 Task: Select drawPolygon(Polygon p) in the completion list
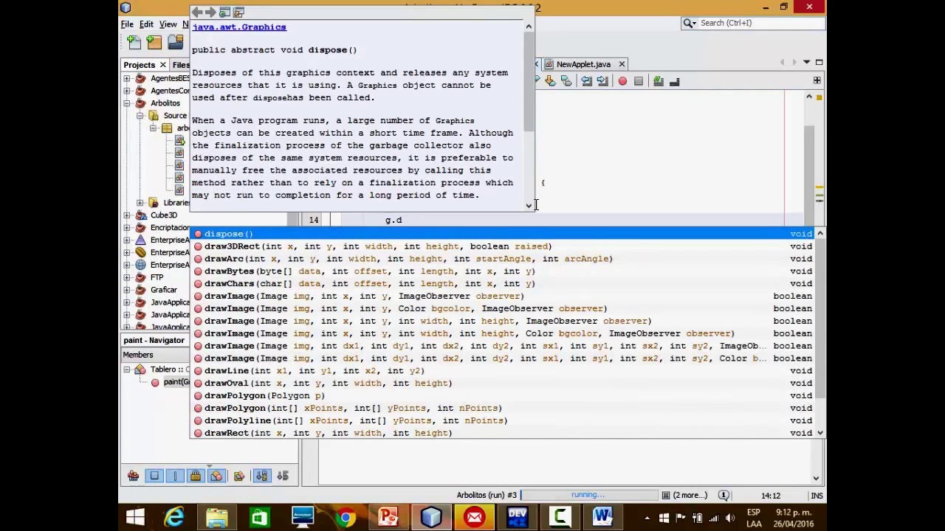tap(502, 396)
